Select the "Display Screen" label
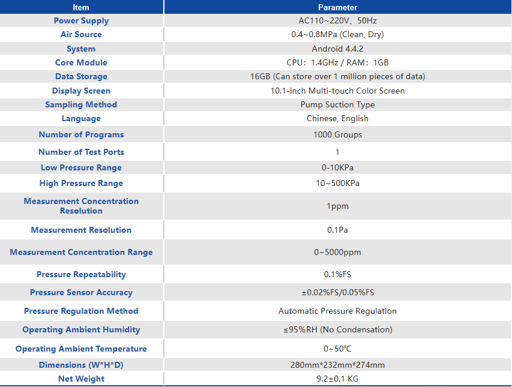Viewport: 512px width, 387px height. point(81,91)
